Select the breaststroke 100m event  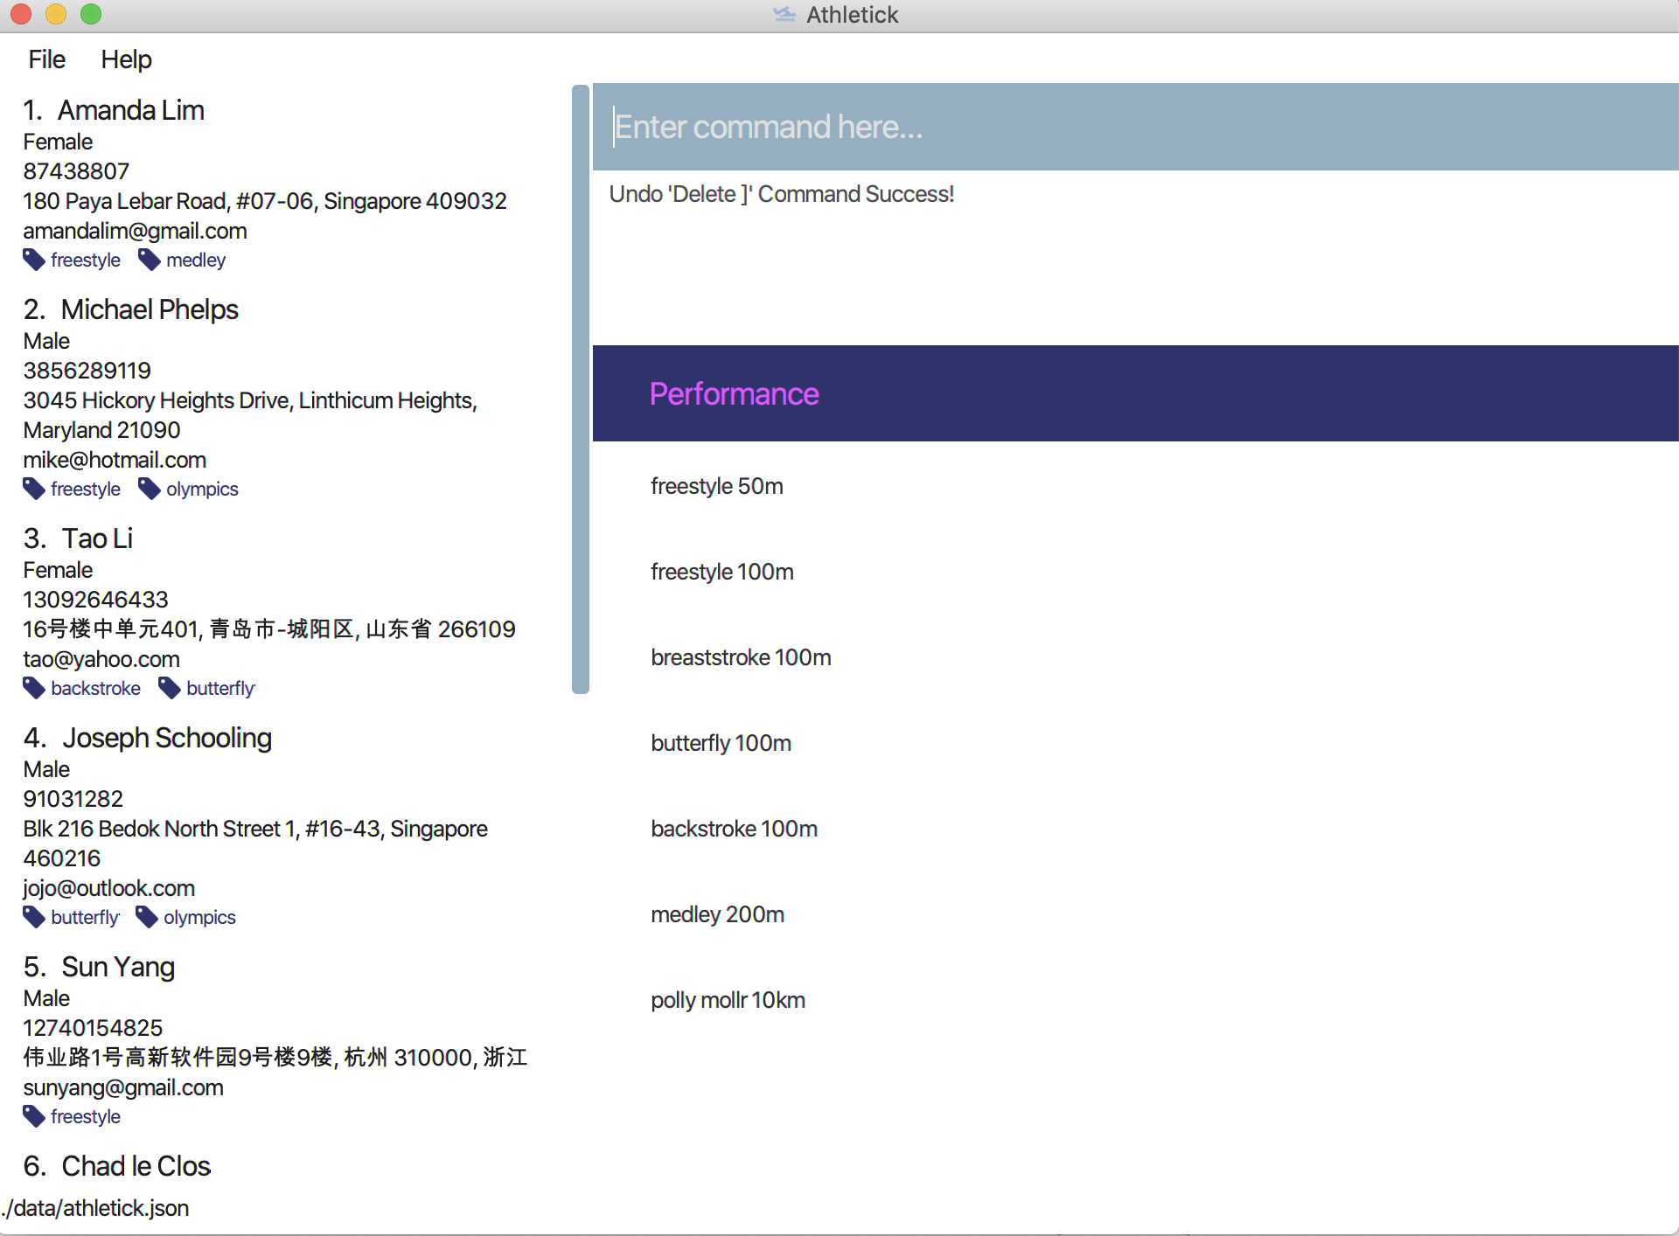741,658
